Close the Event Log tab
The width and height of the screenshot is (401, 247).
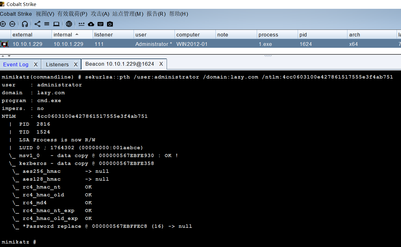click(x=36, y=64)
